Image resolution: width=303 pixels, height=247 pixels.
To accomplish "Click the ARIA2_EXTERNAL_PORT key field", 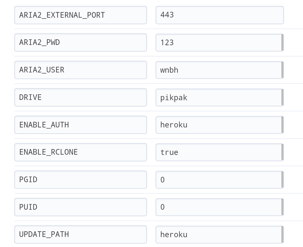I will [80, 15].
